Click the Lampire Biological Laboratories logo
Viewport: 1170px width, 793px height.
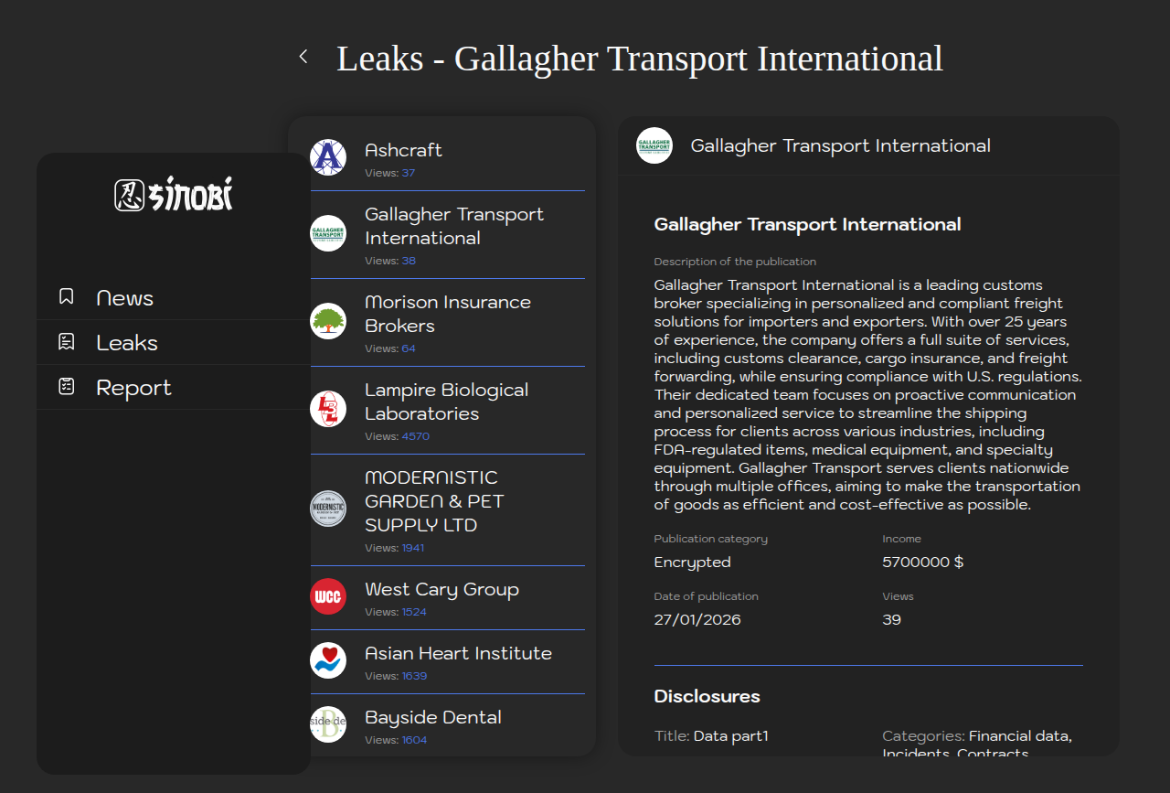[328, 409]
